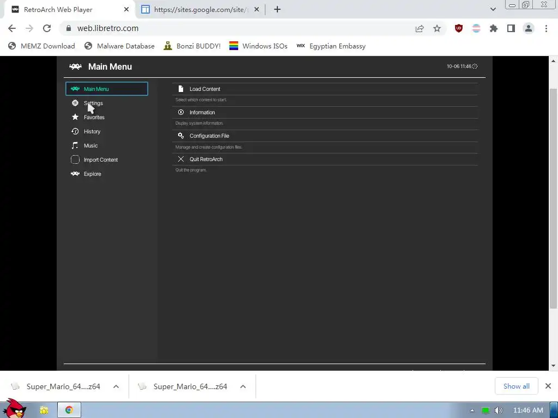View site security lock icon
558x418 pixels.
pos(69,28)
